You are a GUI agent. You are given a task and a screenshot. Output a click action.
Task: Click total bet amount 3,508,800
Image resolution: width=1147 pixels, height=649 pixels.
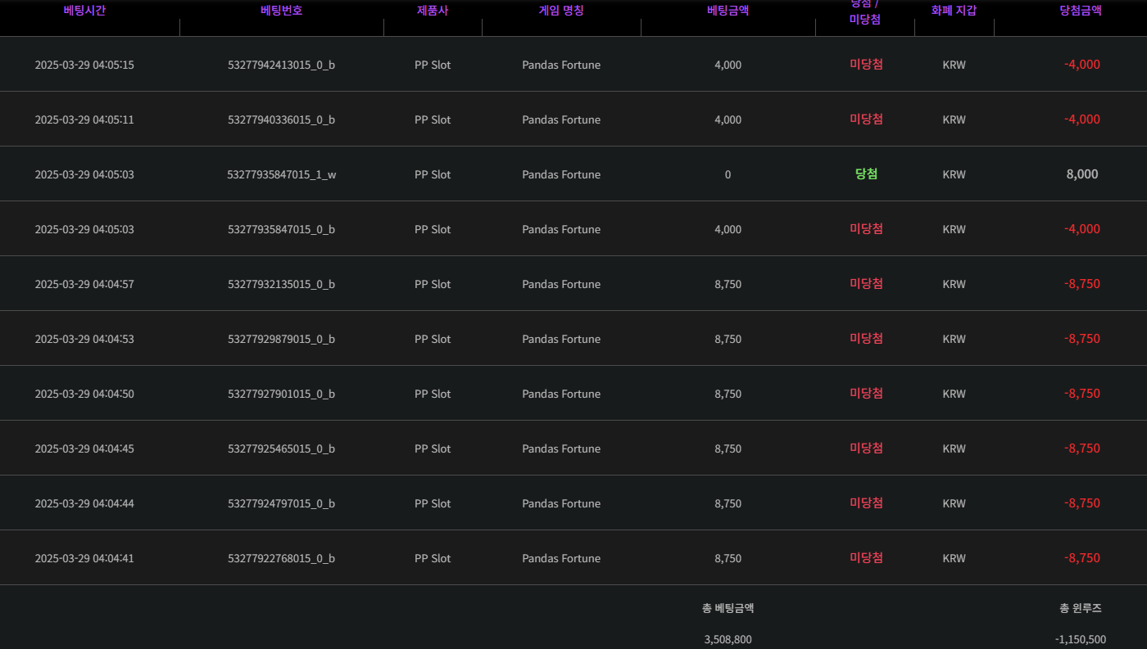pyautogui.click(x=728, y=639)
